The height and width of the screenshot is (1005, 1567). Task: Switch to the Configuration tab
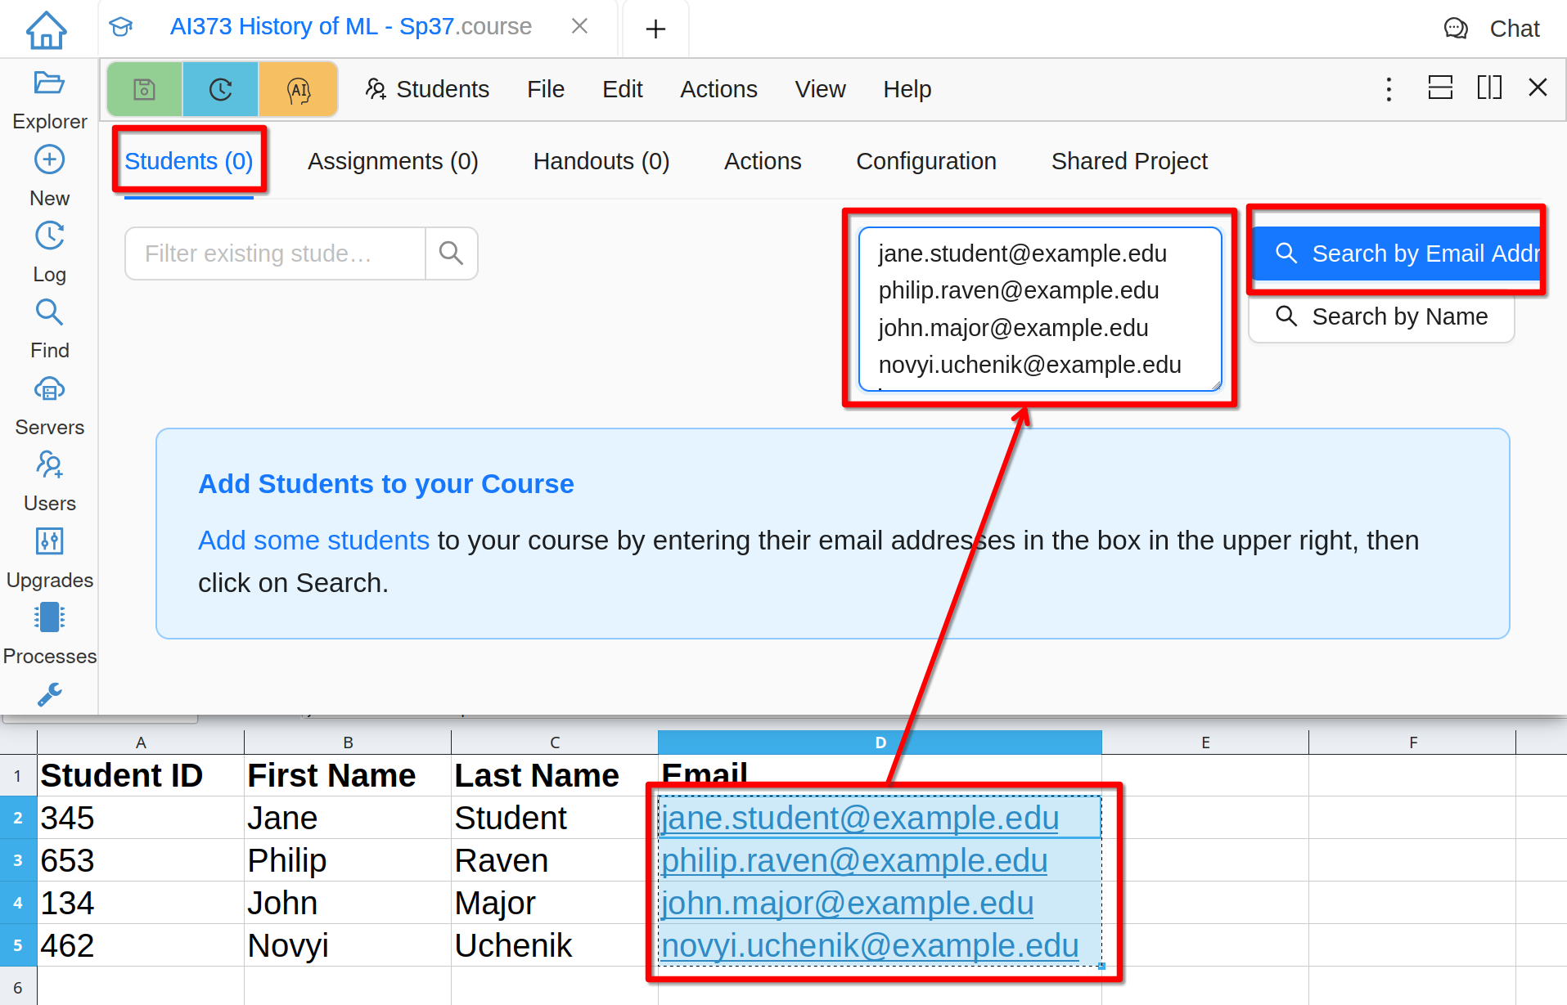925,161
